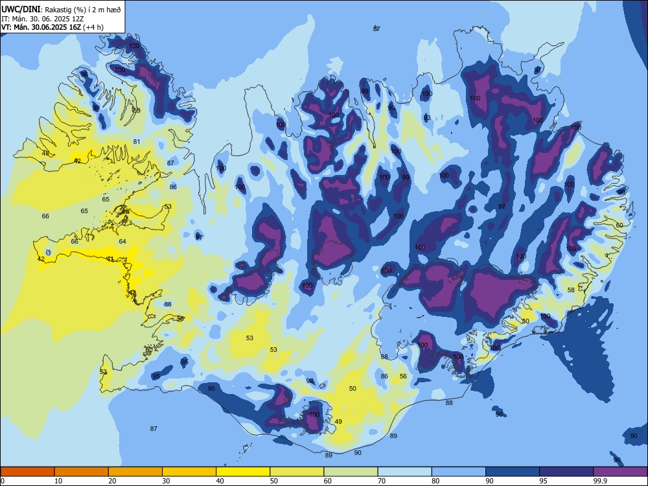The height and width of the screenshot is (486, 648).
Task: Click the 30–40 golden legend swatch
Action: pos(189,472)
